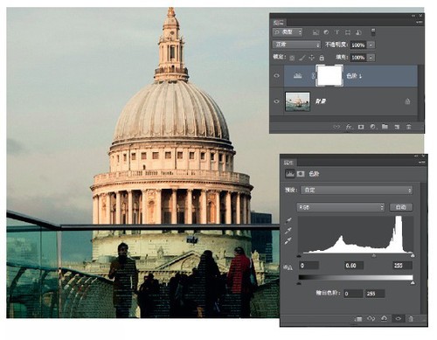The image size is (437, 340).
Task: View previous state icon in Properties
Action: tap(371, 319)
